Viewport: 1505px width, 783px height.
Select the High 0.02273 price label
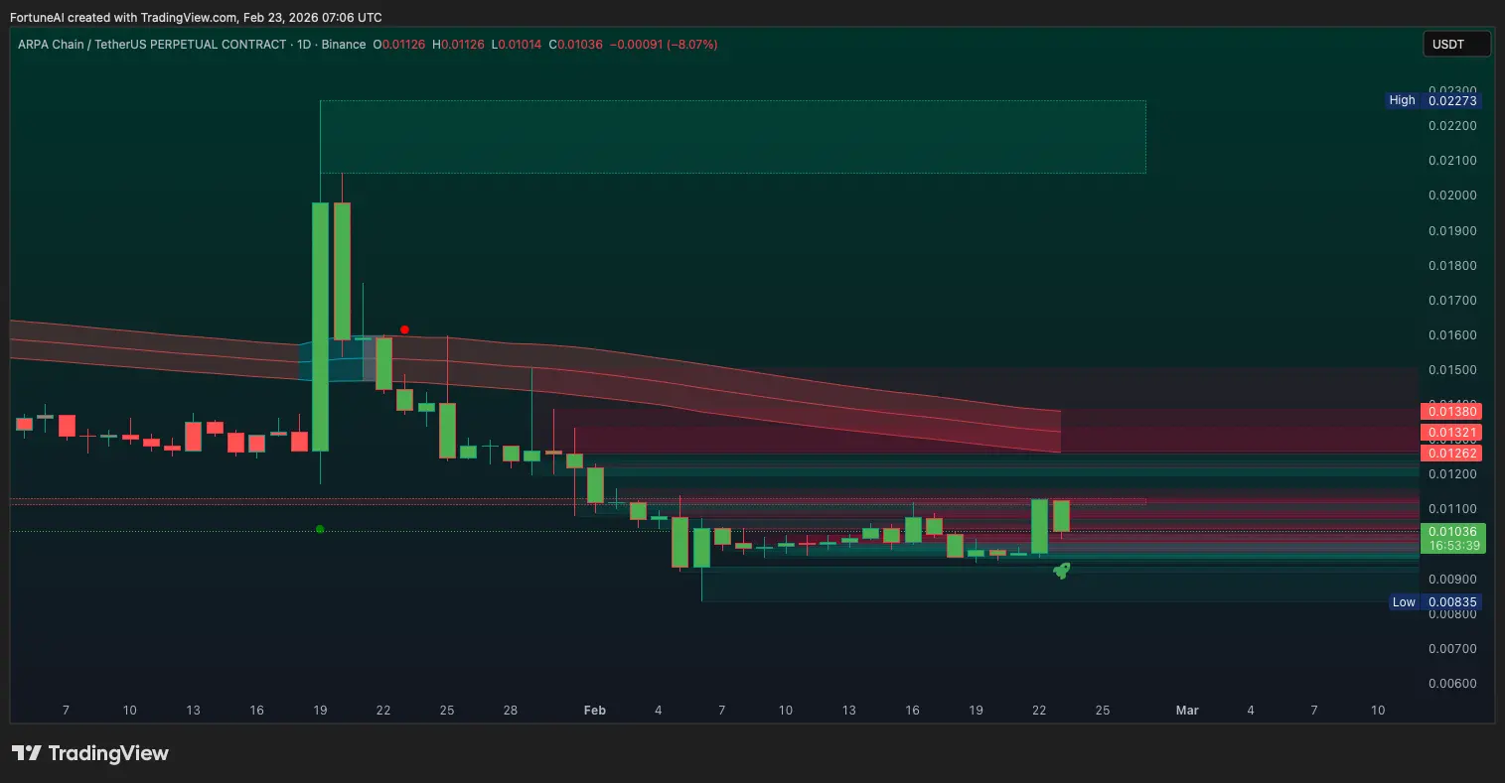1433,100
